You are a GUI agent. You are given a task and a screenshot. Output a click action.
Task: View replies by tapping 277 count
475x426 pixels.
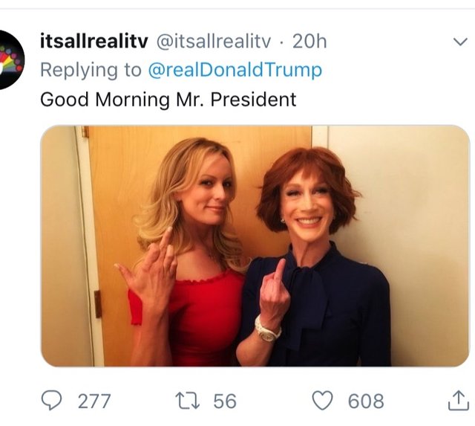94,401
